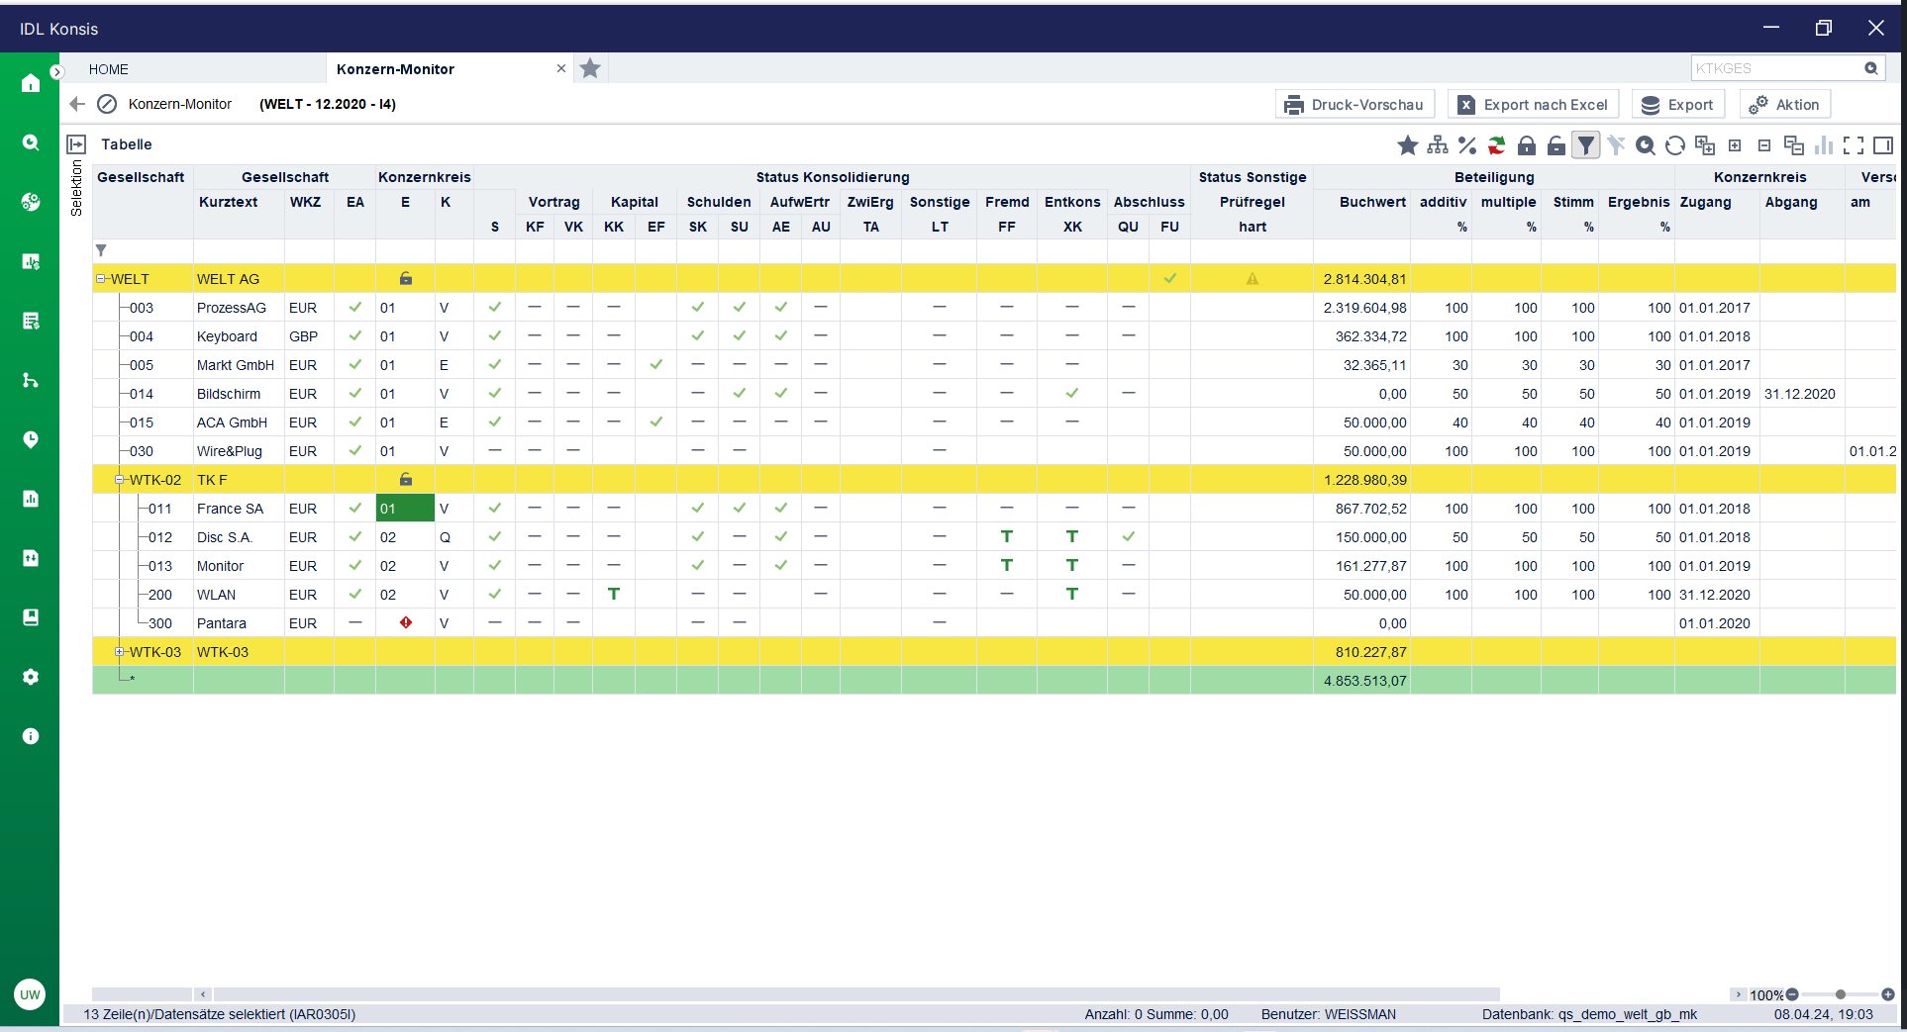Select the Konzern-Monitor tab
1907x1032 pixels.
click(395, 69)
